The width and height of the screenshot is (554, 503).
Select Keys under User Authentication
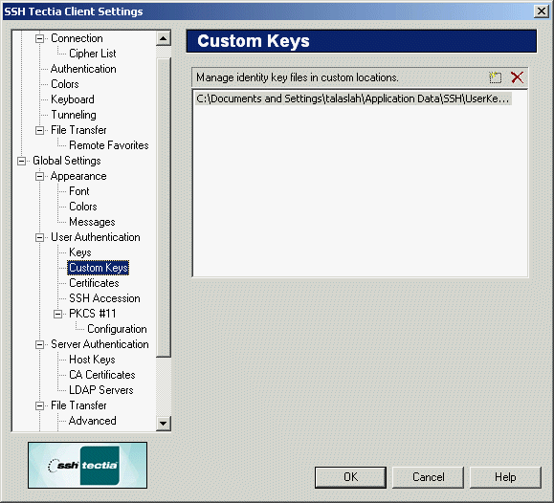(80, 252)
